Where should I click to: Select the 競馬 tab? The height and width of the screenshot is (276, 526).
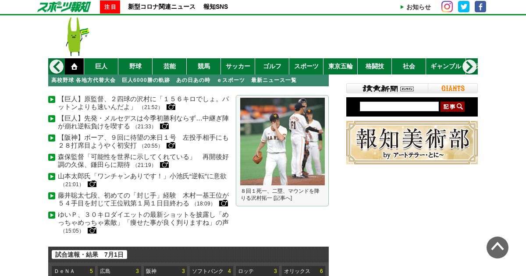[204, 66]
